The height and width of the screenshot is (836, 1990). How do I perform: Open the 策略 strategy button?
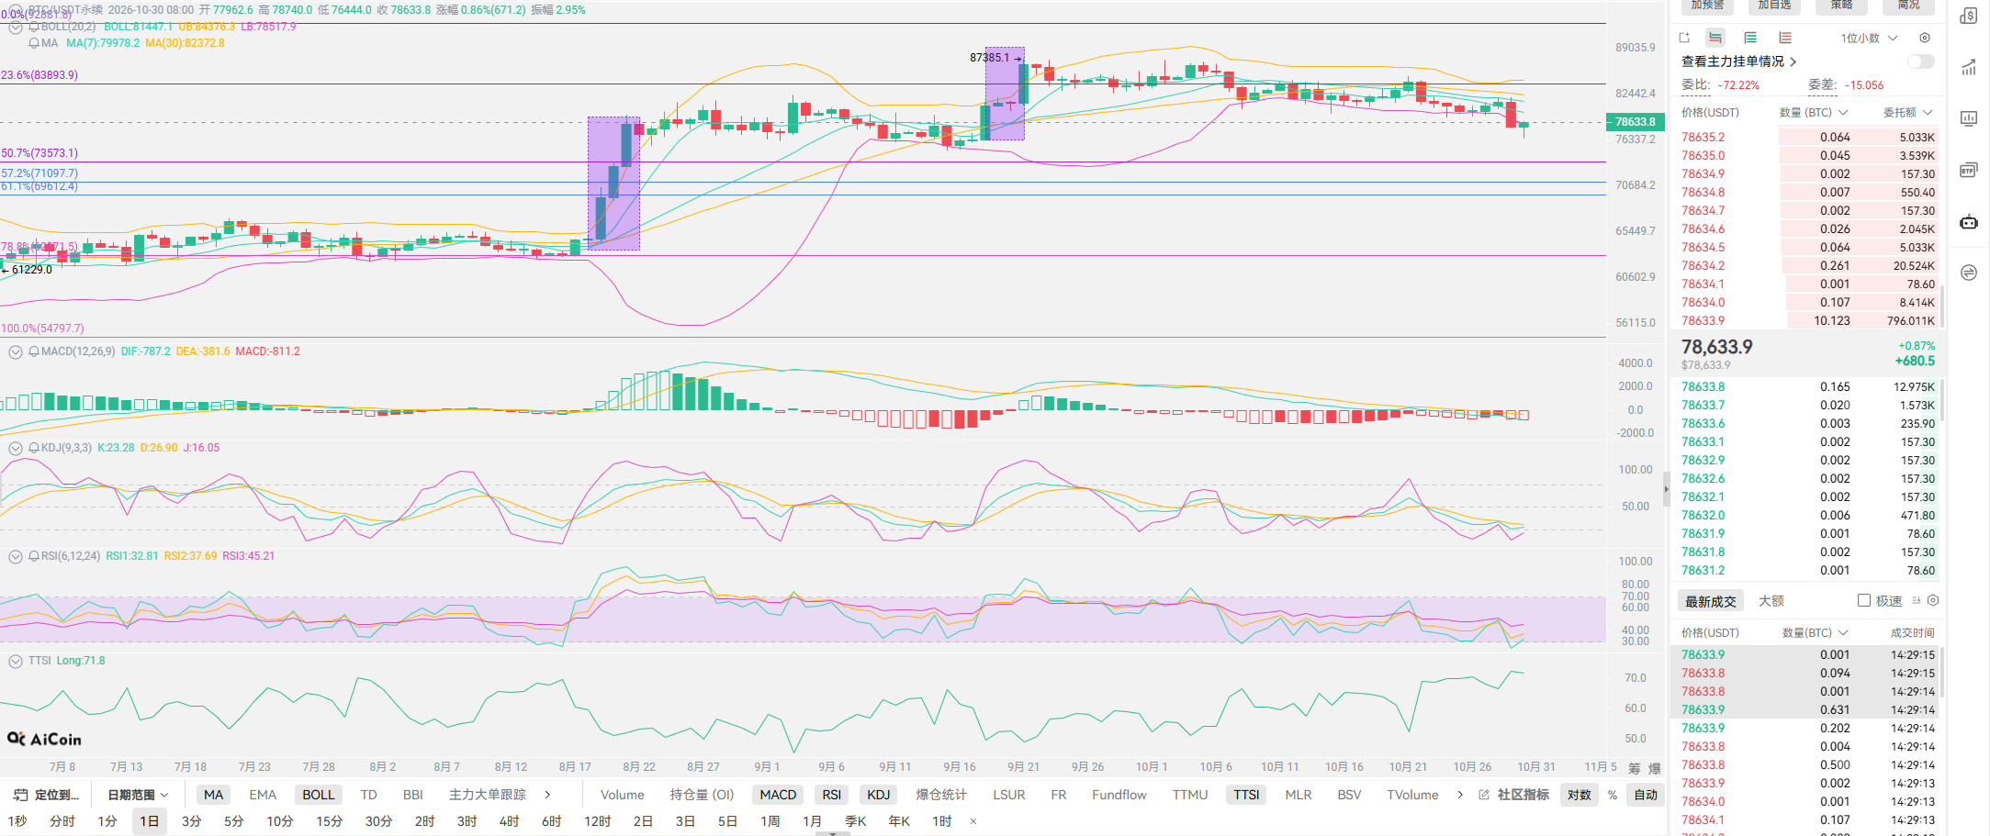point(1841,6)
